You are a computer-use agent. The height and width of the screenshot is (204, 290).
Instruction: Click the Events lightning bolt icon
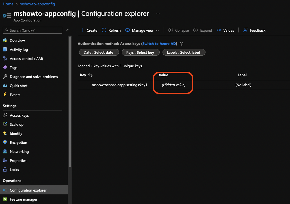[5, 94]
